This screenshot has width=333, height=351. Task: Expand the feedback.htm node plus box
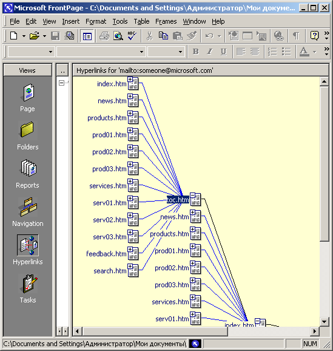tap(130, 250)
